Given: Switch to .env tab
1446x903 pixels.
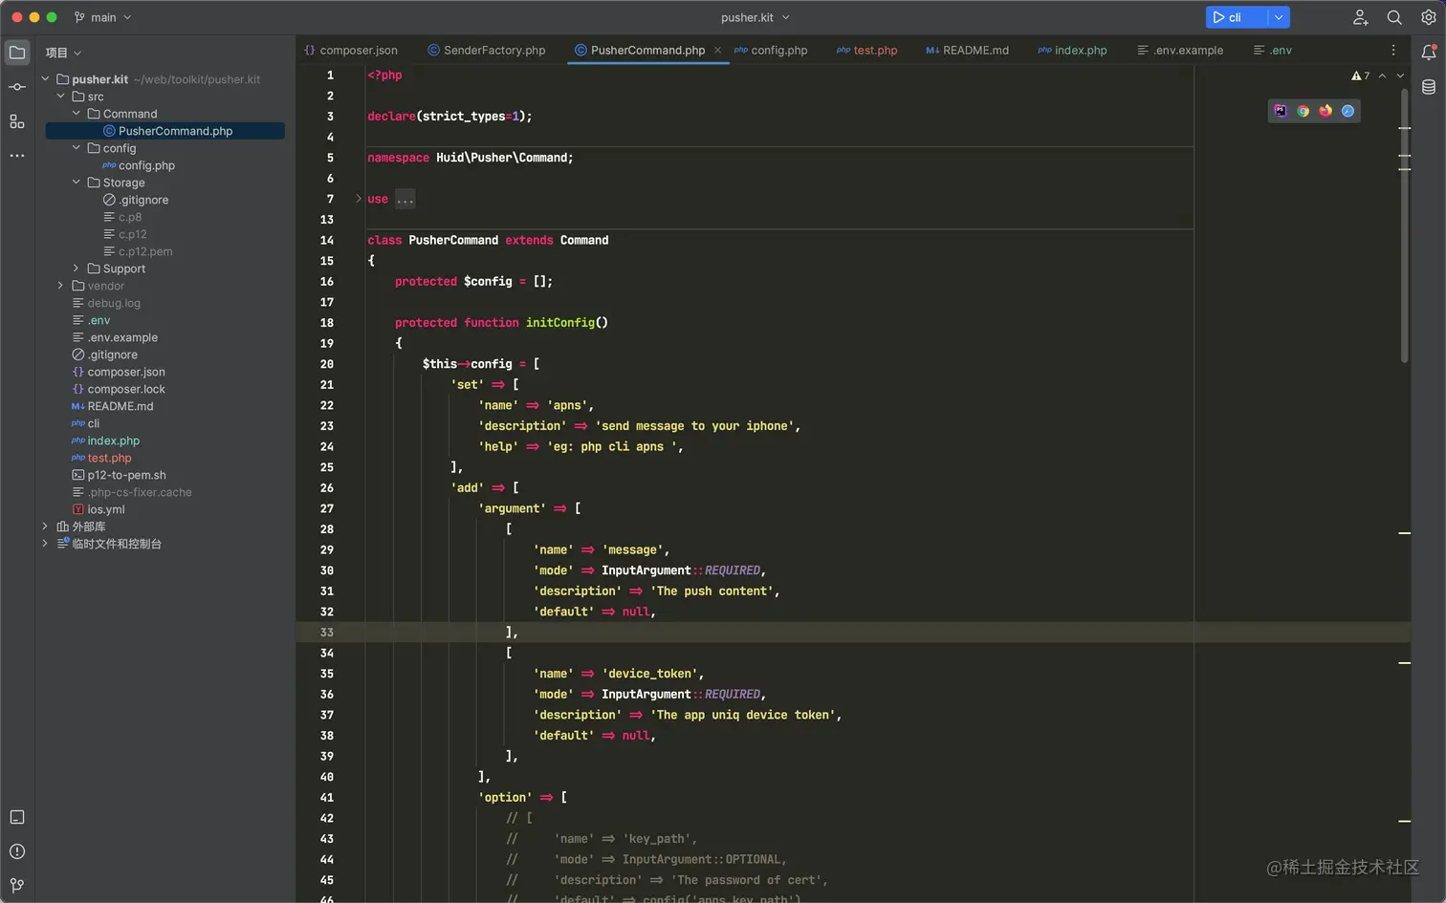Looking at the screenshot, I should click(x=1273, y=50).
